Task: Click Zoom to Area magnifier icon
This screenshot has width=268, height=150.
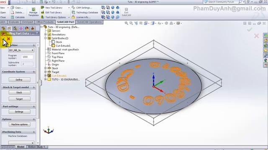Action: point(131,23)
